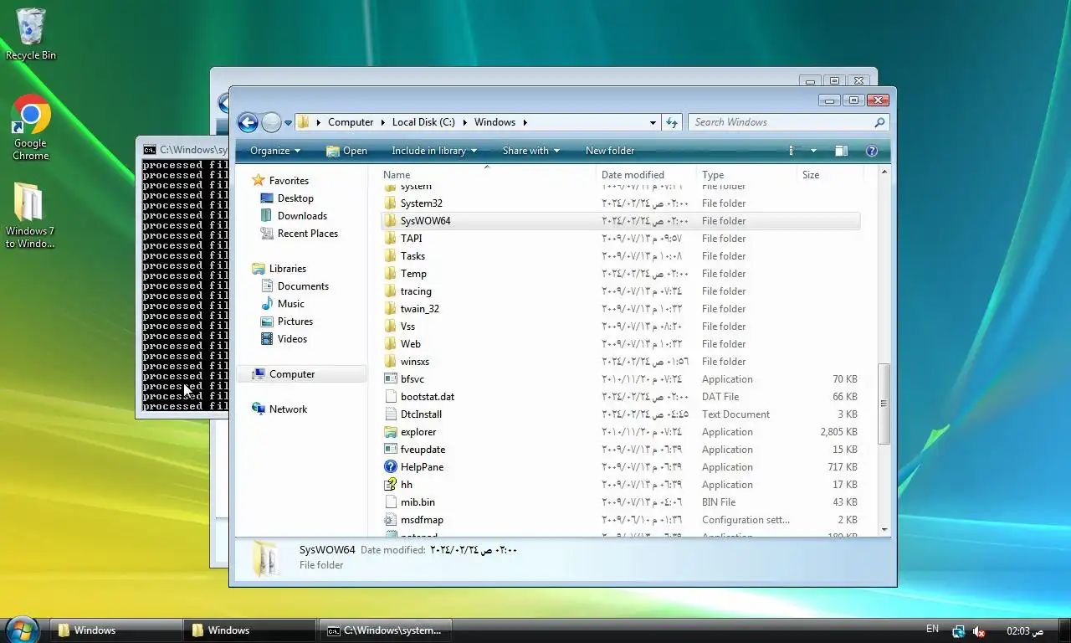The height and width of the screenshot is (643, 1071).
Task: Select the SysWOW64 folder icon
Action: click(x=390, y=221)
